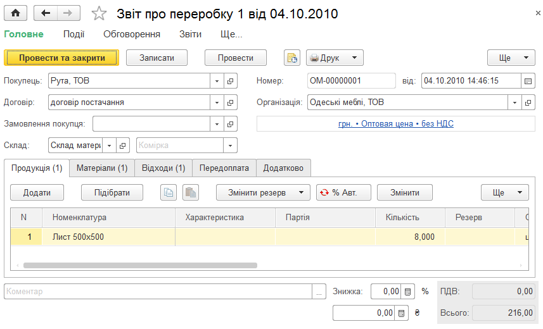543x329 pixels.
Task: Open the Склад linked record icon
Action: tap(122, 146)
